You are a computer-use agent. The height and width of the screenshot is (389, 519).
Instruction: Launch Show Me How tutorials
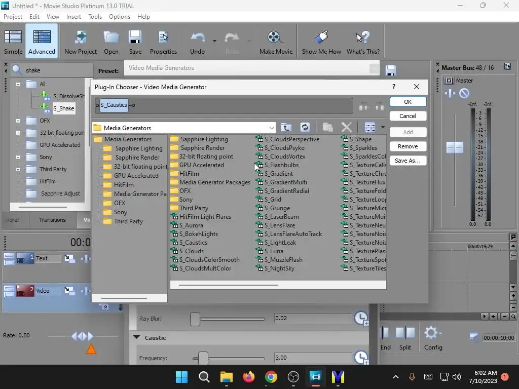coord(321,42)
